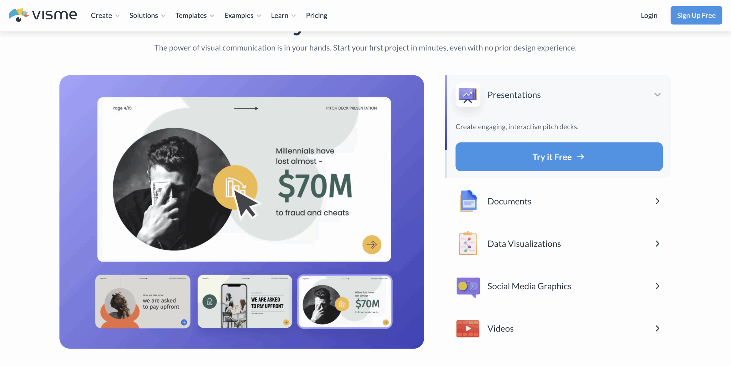Screen dimensions: 731x366
Task: Click the Visme logo icon
Action: 18,15
